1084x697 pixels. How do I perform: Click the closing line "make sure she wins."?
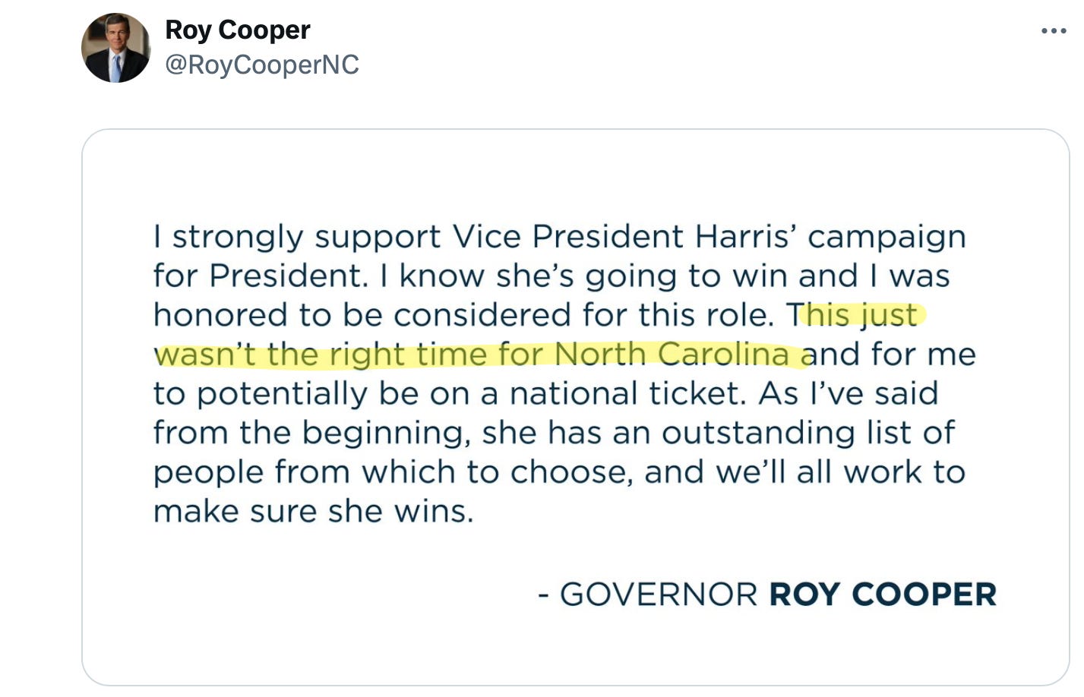(313, 511)
